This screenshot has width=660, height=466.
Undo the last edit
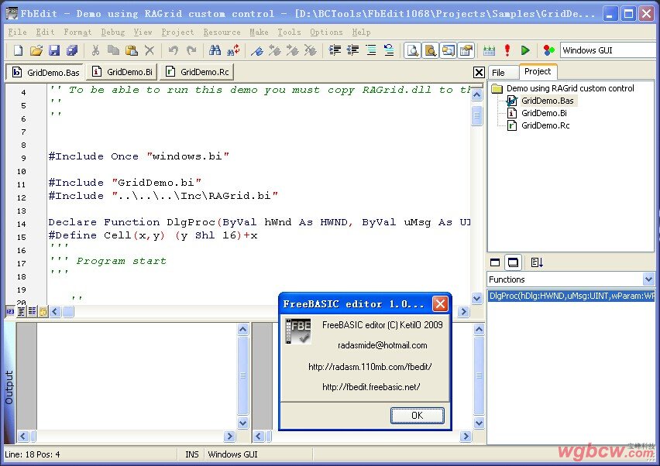click(173, 50)
